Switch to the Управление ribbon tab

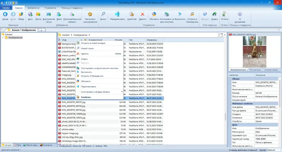click(x=50, y=8)
